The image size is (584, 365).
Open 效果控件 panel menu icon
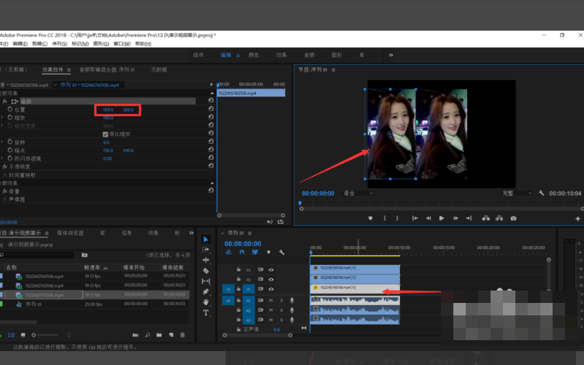69,69
